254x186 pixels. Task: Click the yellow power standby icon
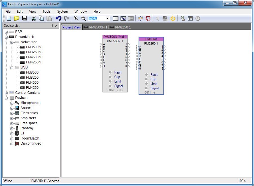173,18
